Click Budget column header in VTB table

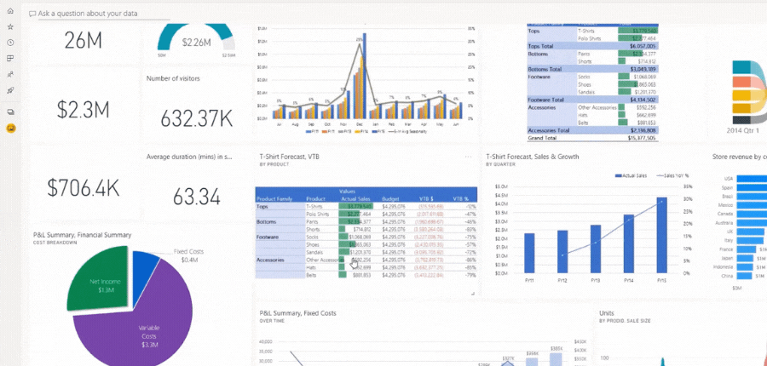[x=391, y=199]
